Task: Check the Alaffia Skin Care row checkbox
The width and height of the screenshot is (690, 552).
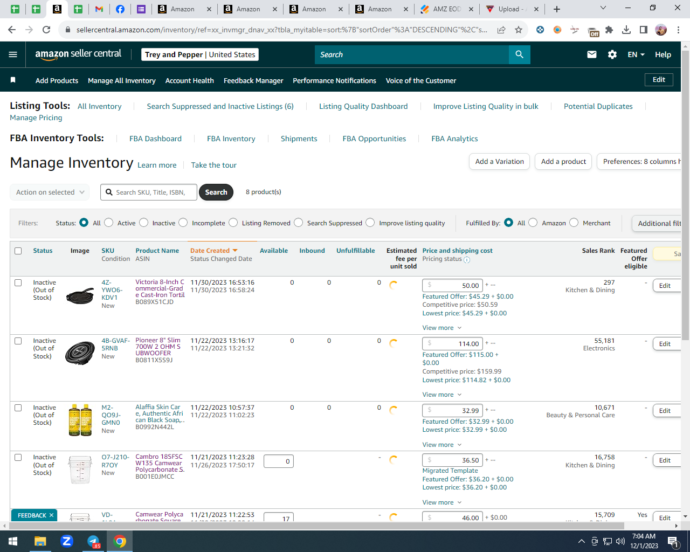Action: click(18, 408)
